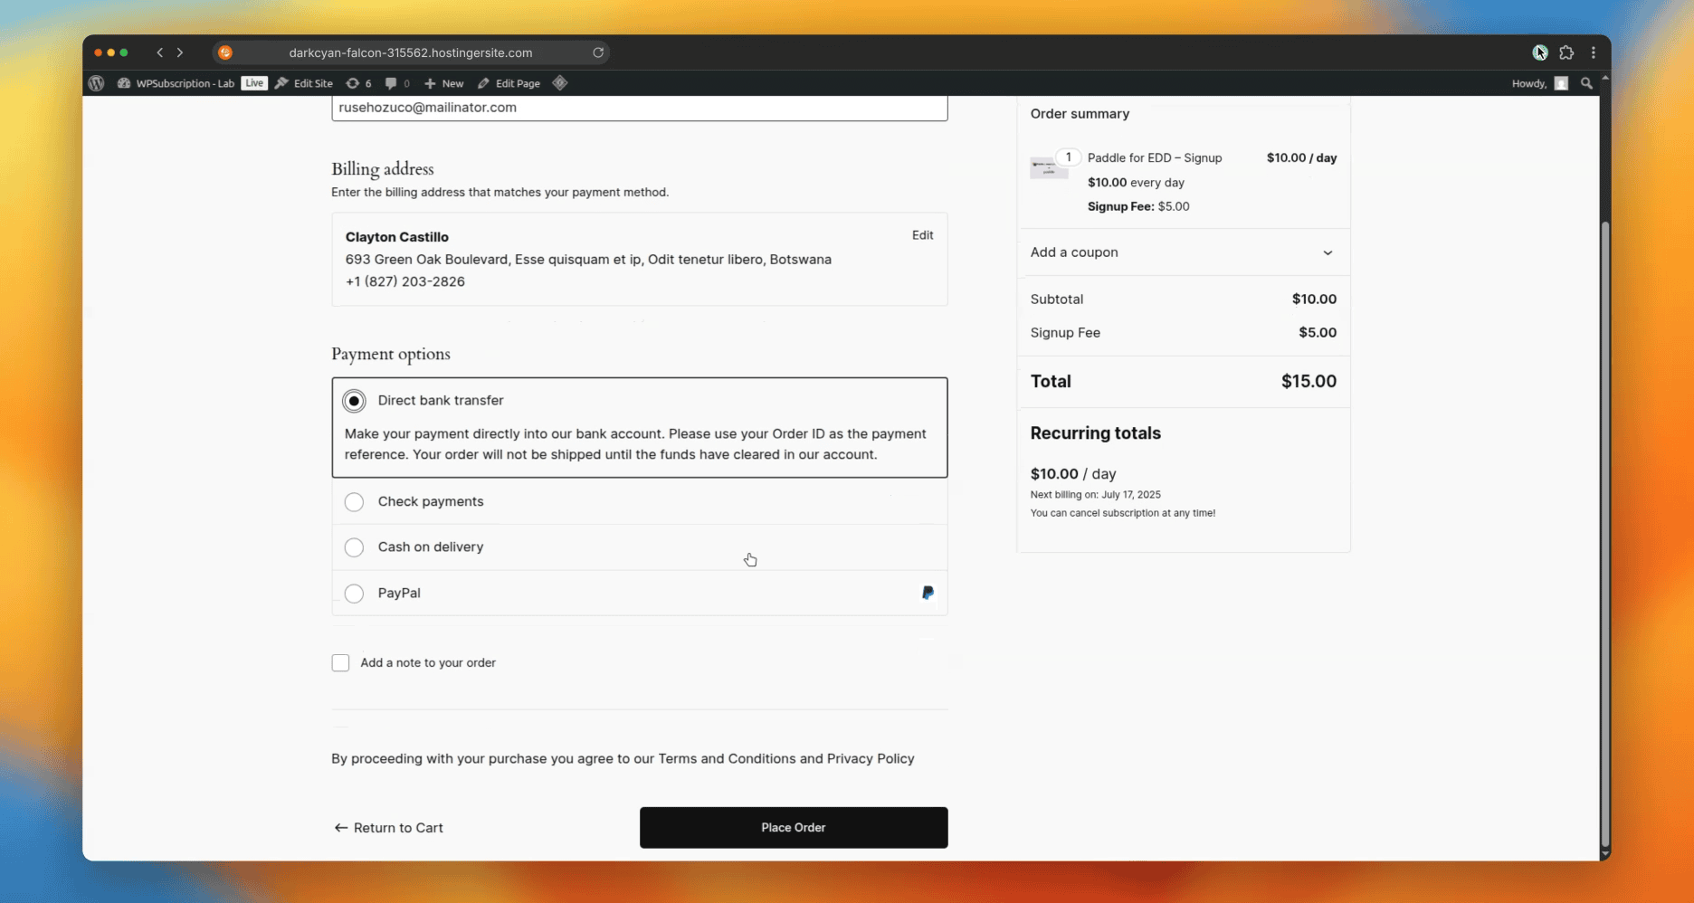This screenshot has width=1694, height=903.
Task: Go forward with the browser forward arrow
Action: coord(180,52)
